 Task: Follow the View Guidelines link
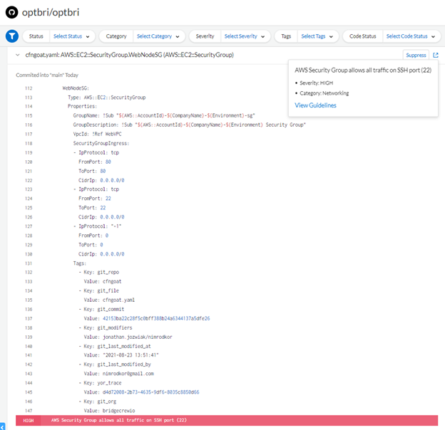point(315,105)
